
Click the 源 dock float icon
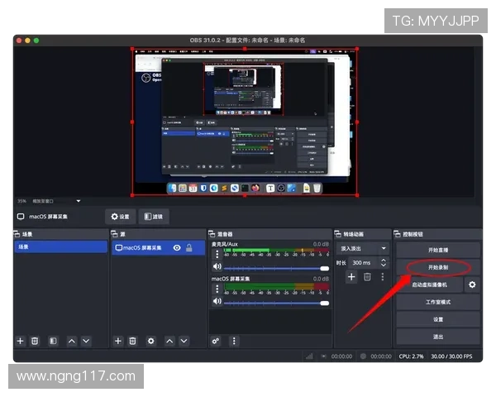pos(115,234)
